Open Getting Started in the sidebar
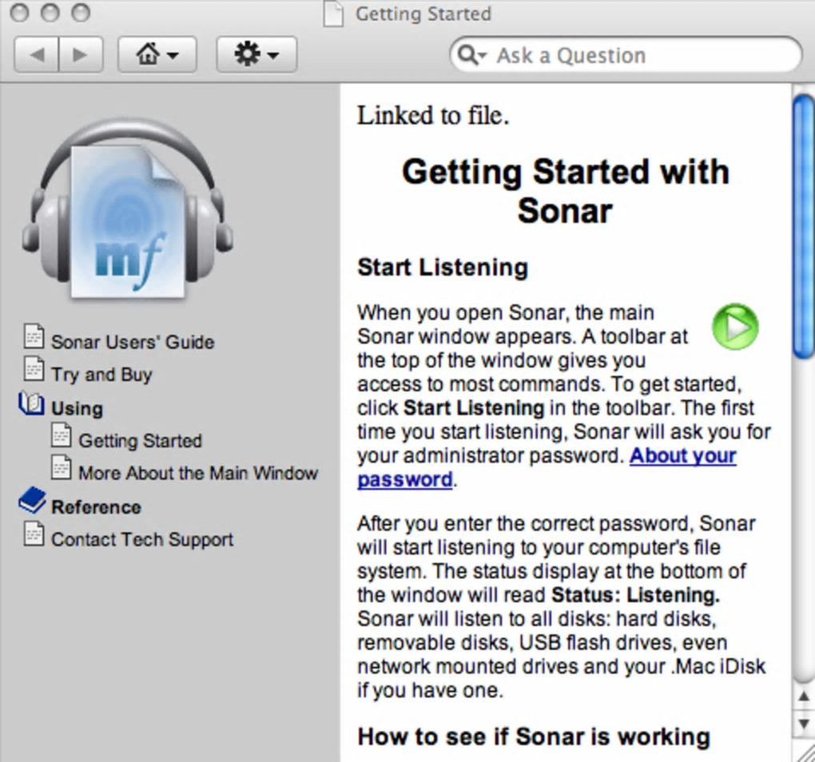Viewport: 815px width, 762px height. (140, 440)
